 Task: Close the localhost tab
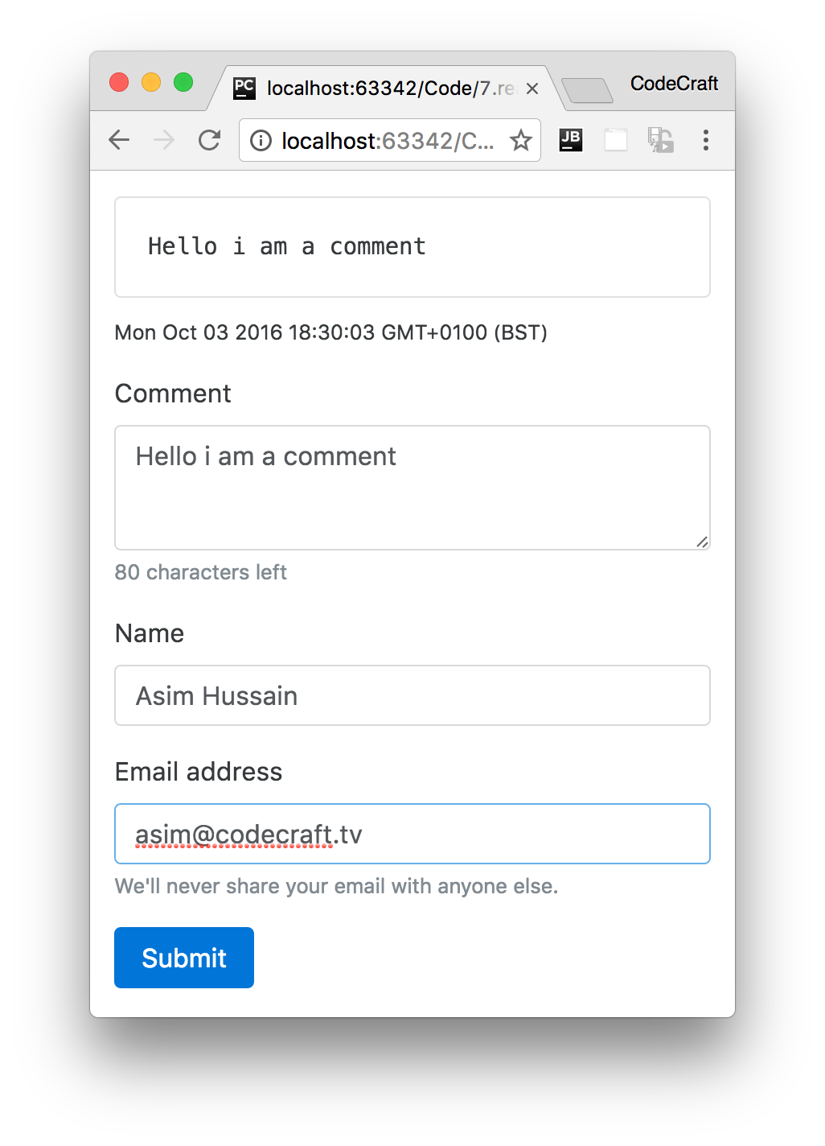pyautogui.click(x=532, y=89)
